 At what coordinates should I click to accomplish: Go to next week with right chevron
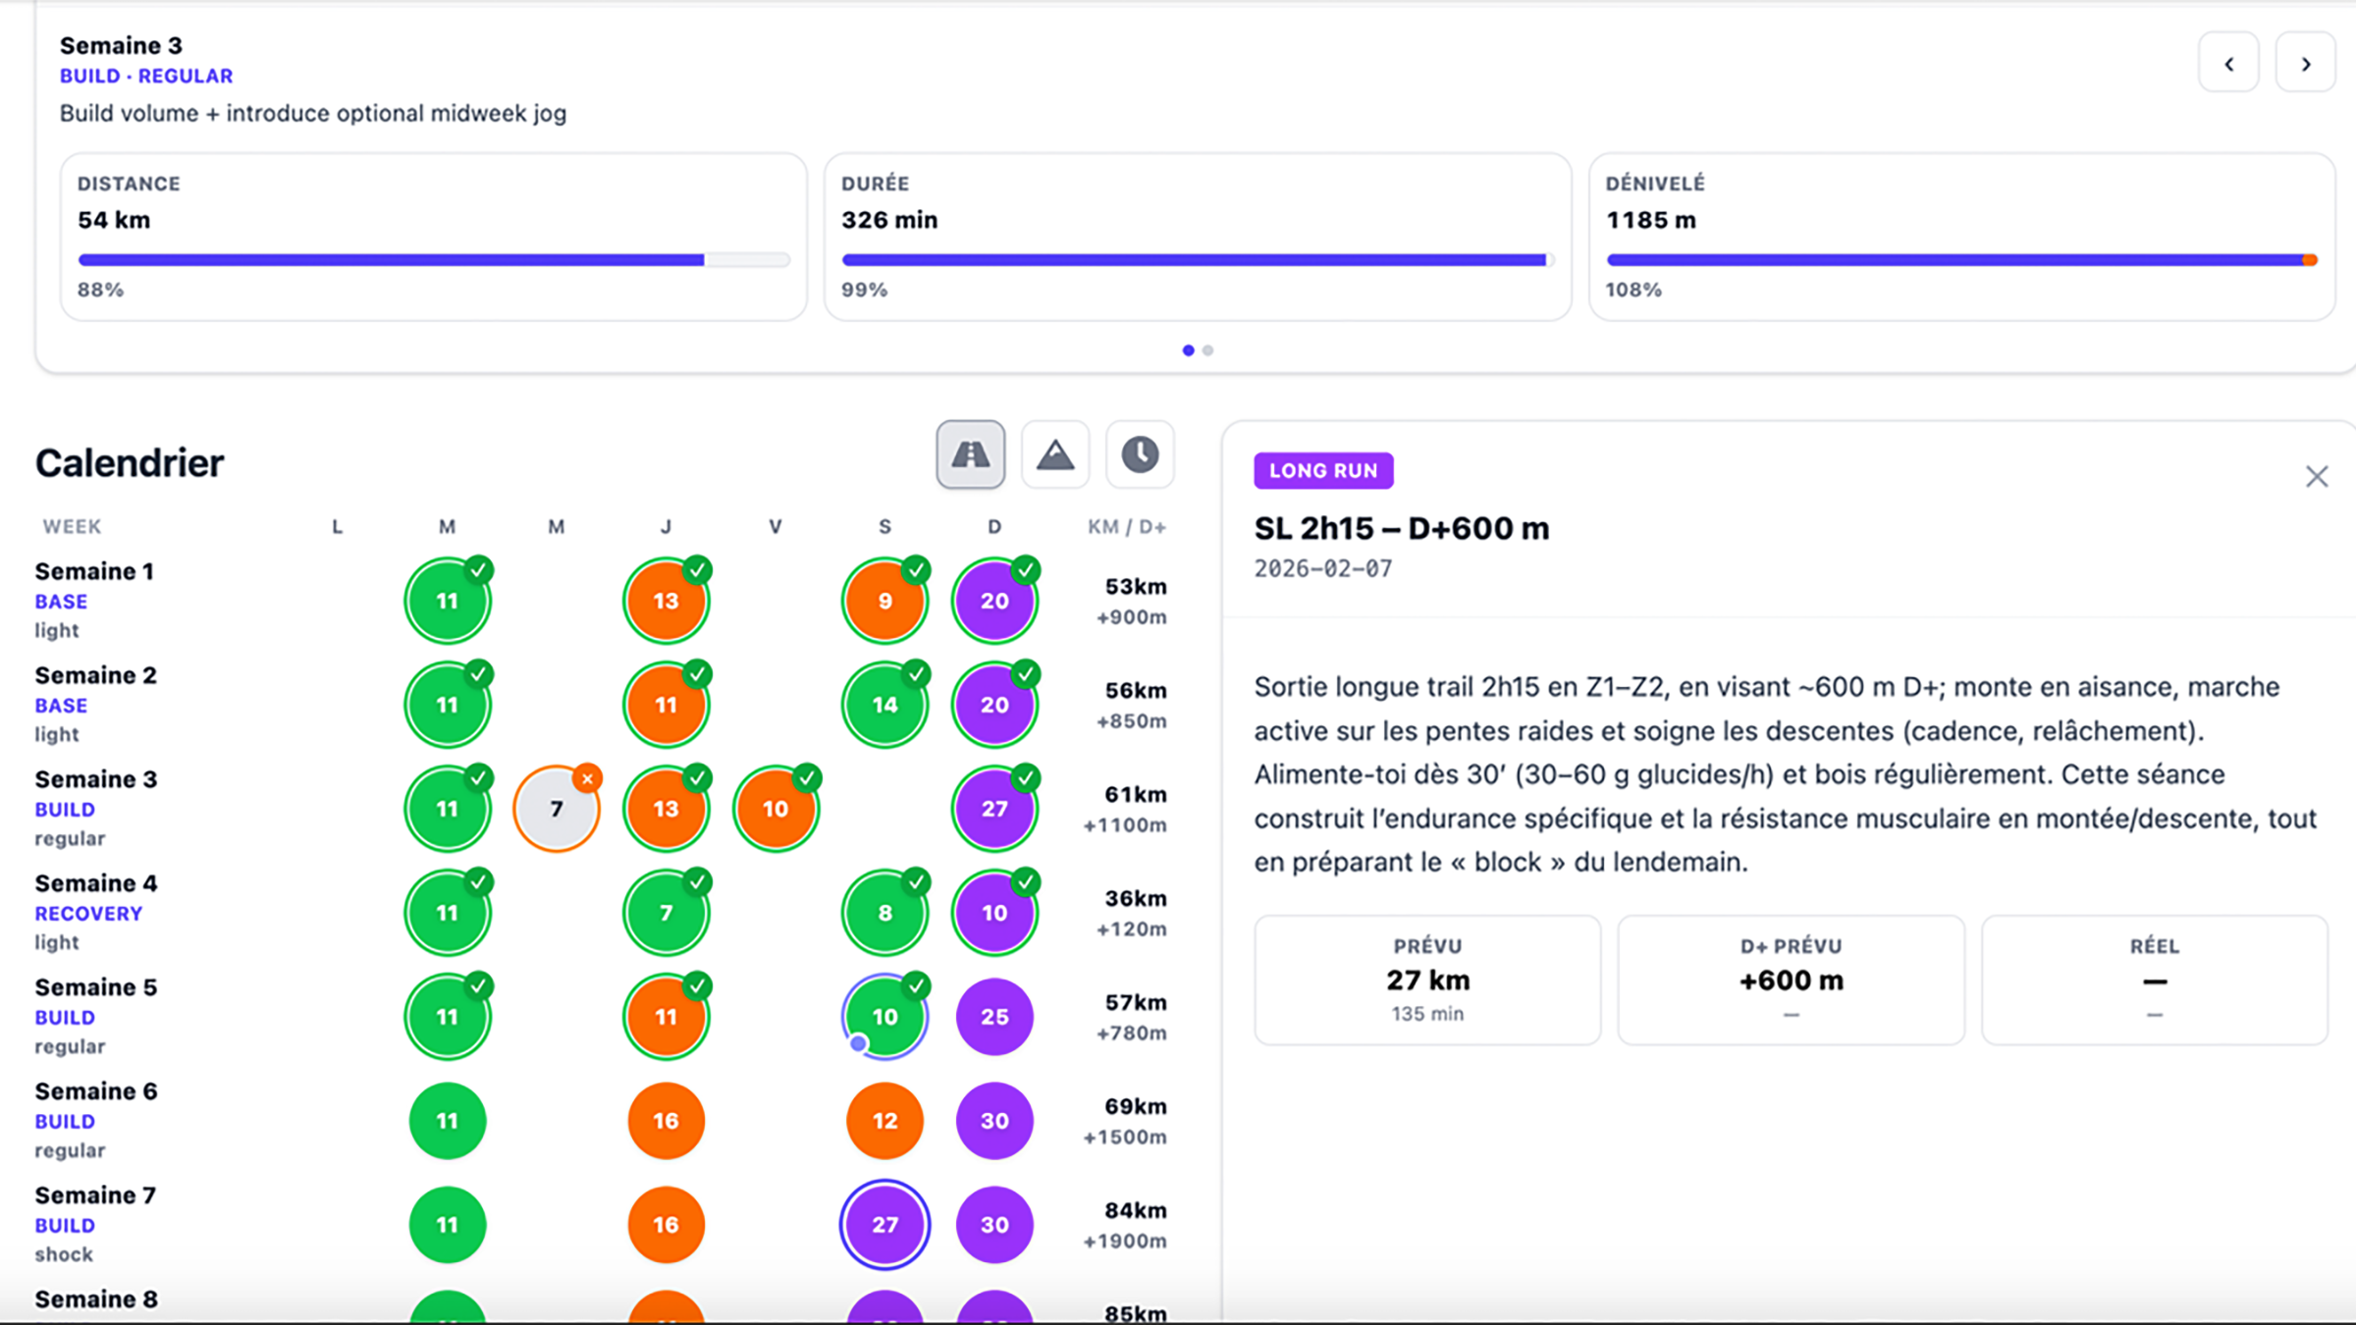(x=2306, y=63)
